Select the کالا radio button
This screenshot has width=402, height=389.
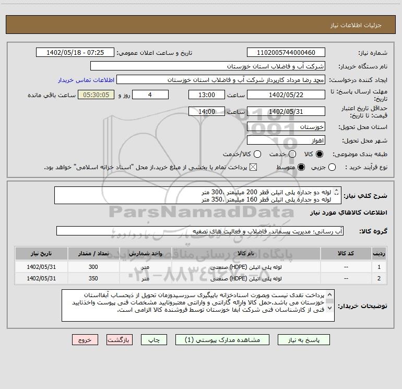tap(320, 154)
